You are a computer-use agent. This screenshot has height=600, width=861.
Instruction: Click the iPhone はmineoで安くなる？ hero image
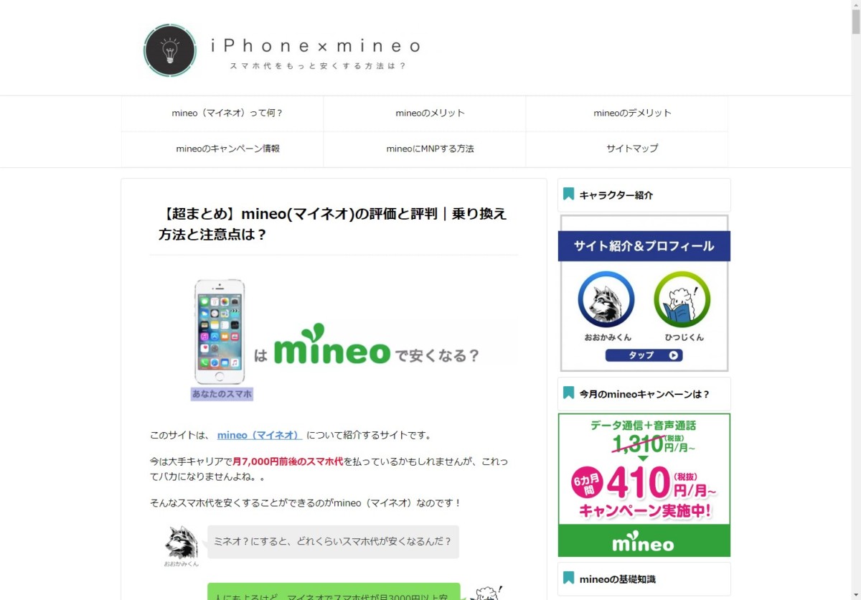[334, 339]
